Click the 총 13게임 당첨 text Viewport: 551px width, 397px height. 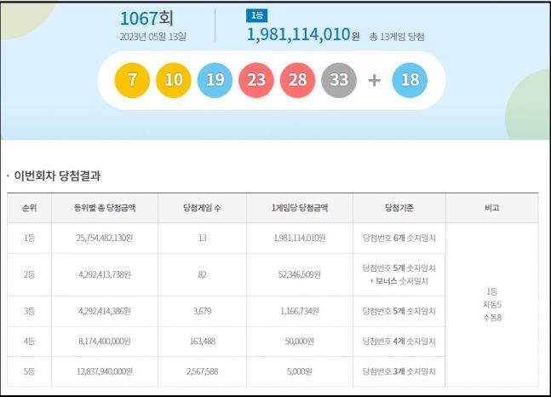397,37
